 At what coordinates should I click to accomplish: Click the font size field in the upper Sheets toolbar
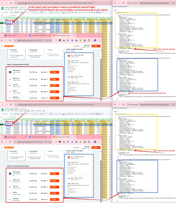[x=51, y=12]
